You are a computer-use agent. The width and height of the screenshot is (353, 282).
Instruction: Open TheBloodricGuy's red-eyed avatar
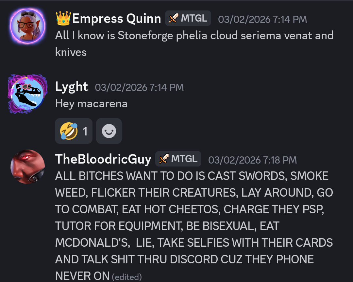pos(27,167)
